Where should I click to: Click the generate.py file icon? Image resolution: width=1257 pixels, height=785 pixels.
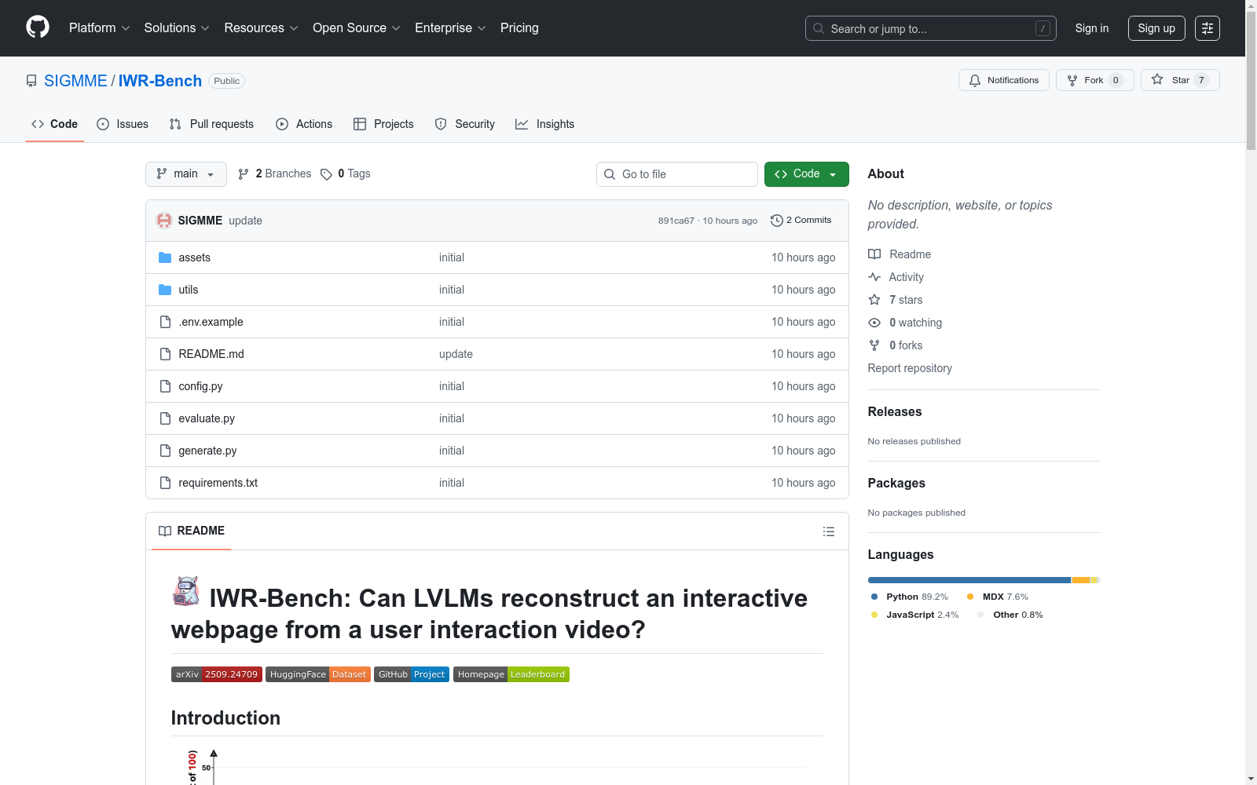(x=165, y=451)
